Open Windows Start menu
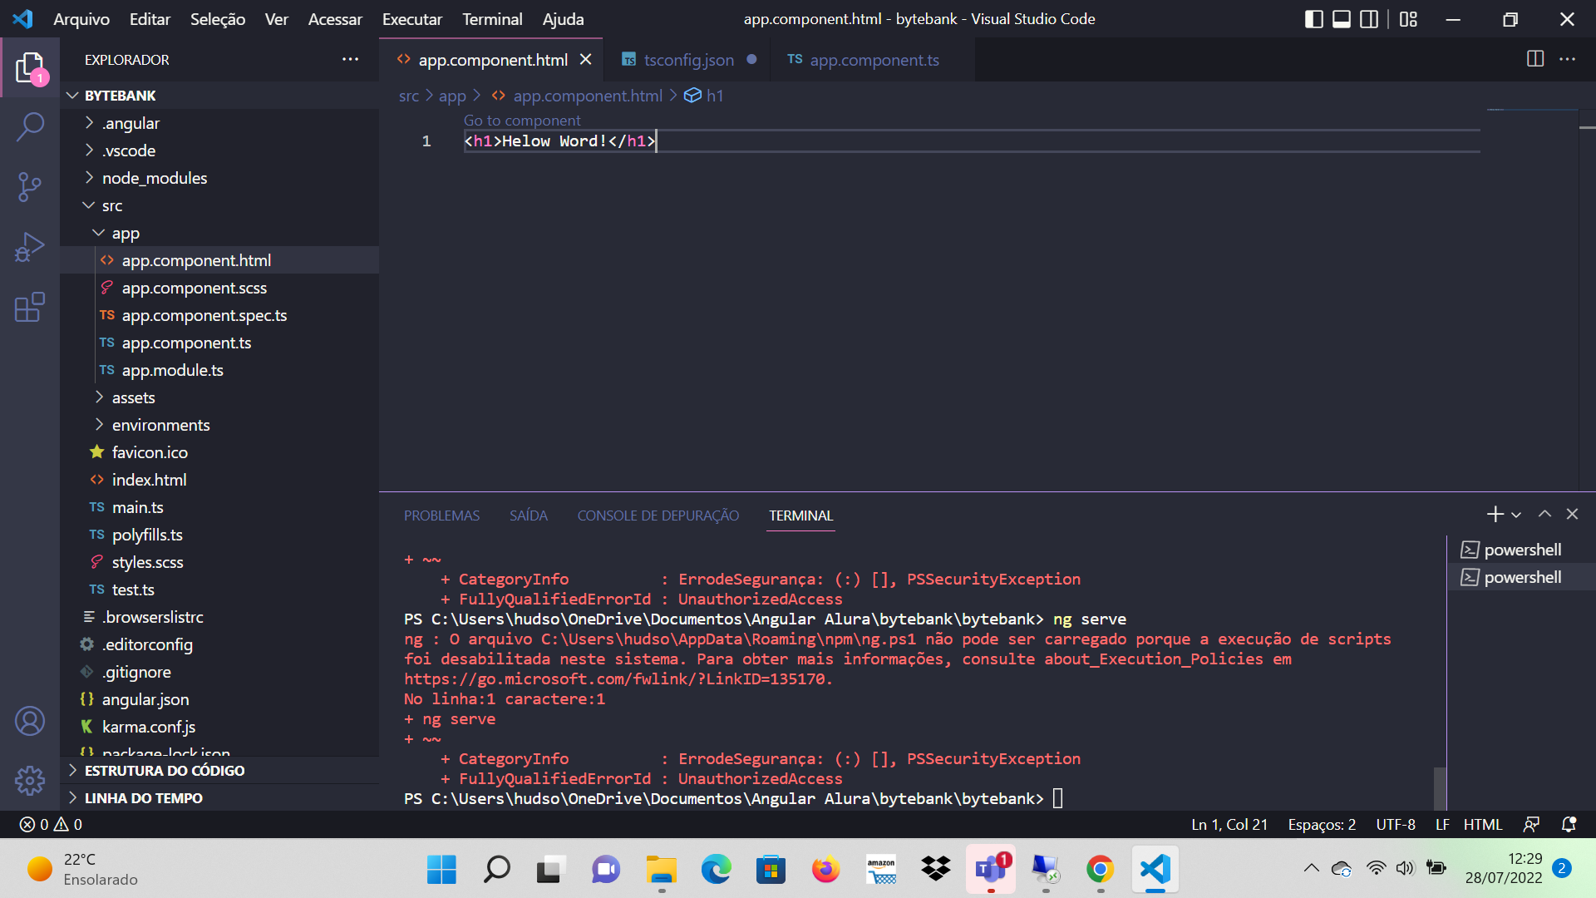1596x898 pixels. point(441,870)
